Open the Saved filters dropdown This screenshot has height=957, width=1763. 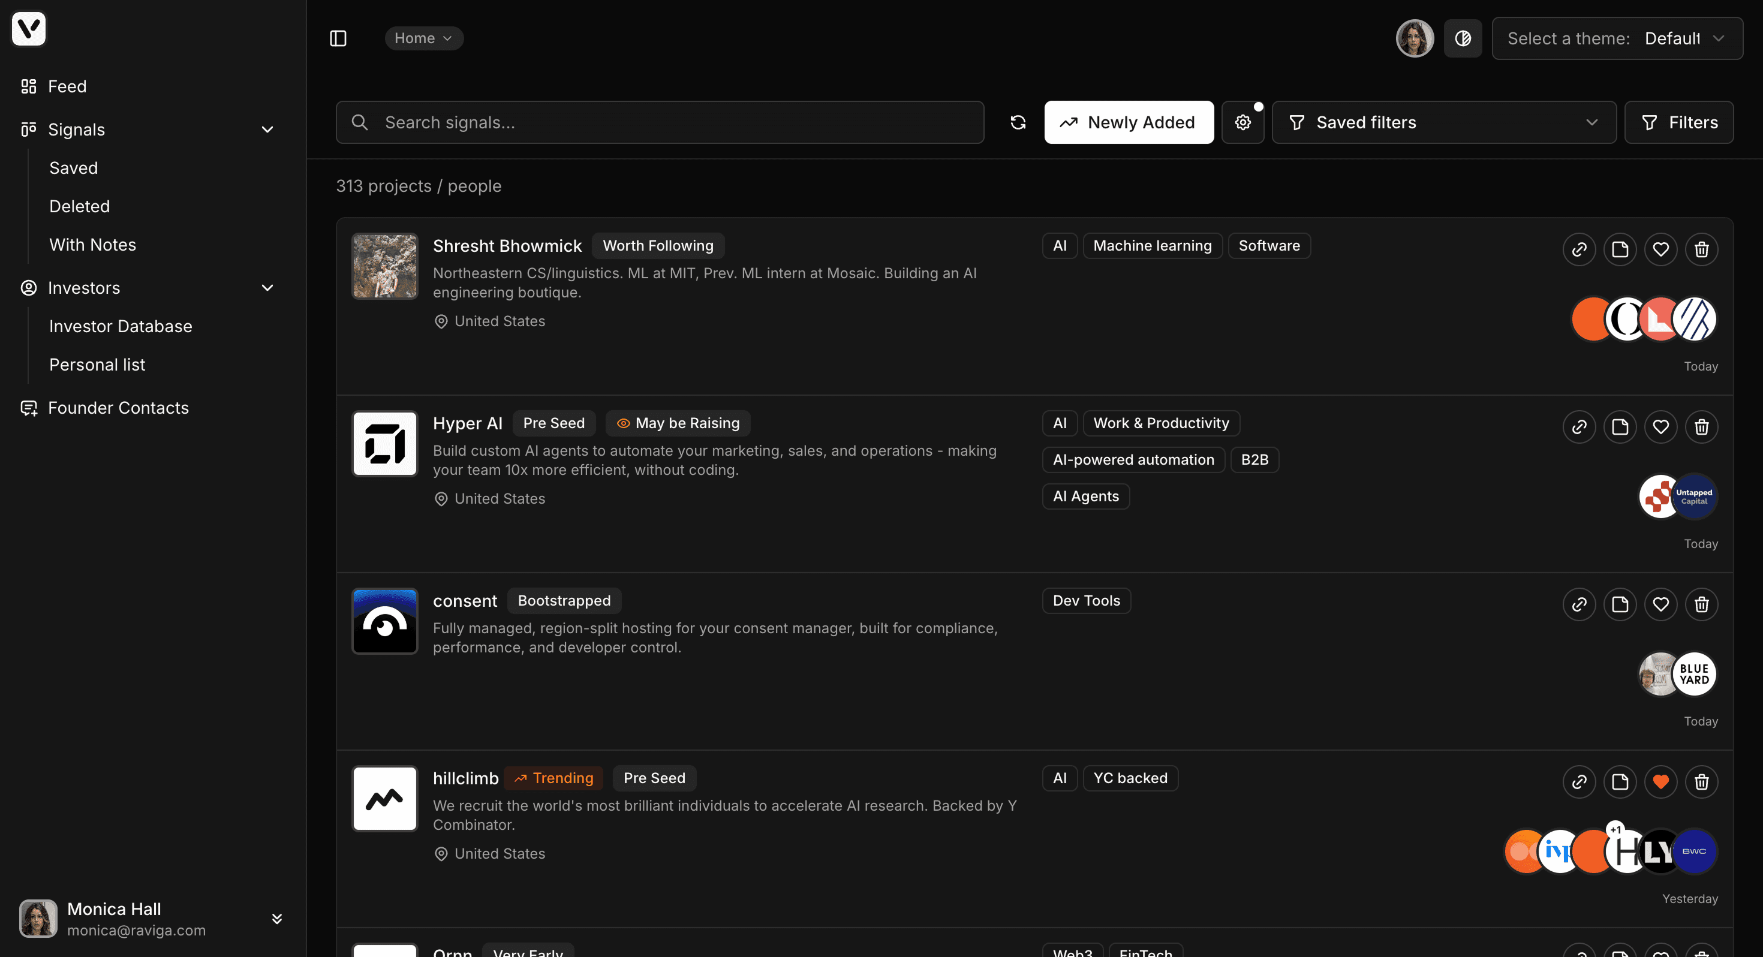(x=1443, y=122)
